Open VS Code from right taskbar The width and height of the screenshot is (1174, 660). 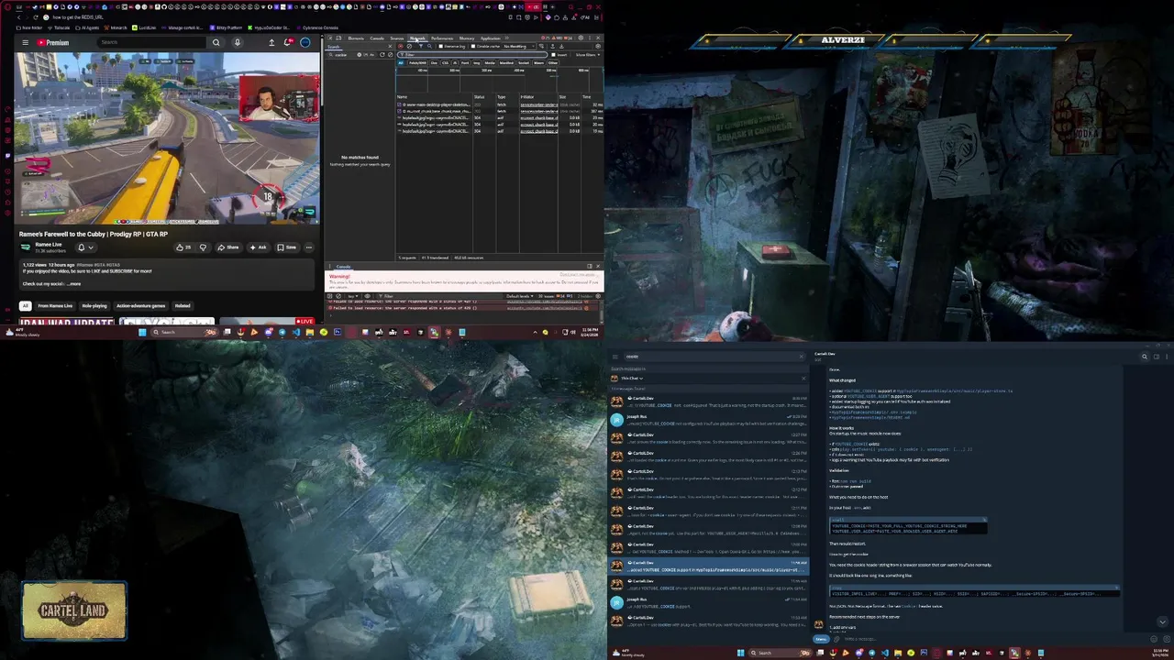(x=885, y=653)
